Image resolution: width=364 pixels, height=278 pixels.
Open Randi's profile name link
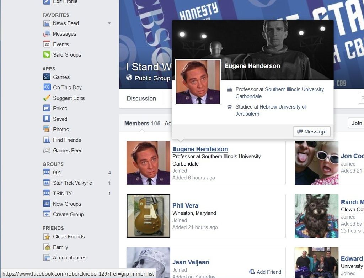[352, 202]
